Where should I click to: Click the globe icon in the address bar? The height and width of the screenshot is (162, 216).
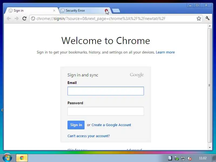(x=33, y=18)
